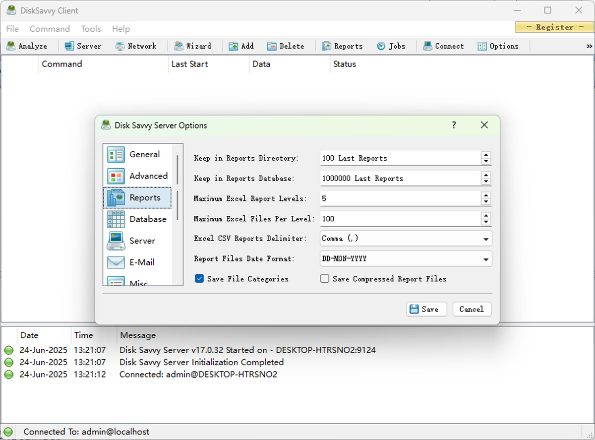Viewport: 595px width, 440px height.
Task: Click the Delete command icon
Action: click(x=286, y=46)
